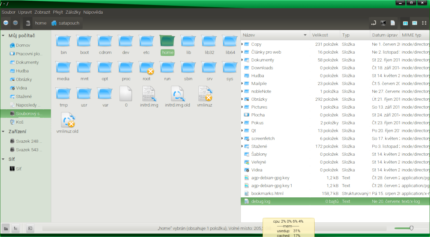Expand the Články pro web folder row
The width and height of the screenshot is (430, 237).
pos(242,52)
